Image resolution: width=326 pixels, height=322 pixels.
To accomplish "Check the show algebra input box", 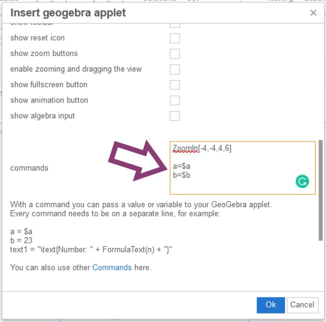I will pos(174,116).
